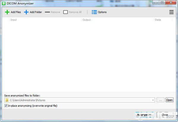Click the Input column header
Image resolution: width=178 pixels, height=122 pixels.
[14, 20]
